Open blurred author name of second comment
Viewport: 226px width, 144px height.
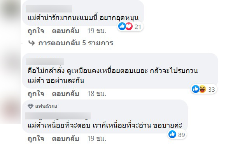click(45, 61)
